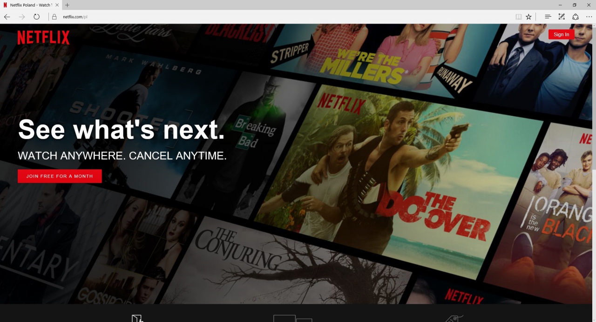Select the Netflix Poland tab

(30, 5)
